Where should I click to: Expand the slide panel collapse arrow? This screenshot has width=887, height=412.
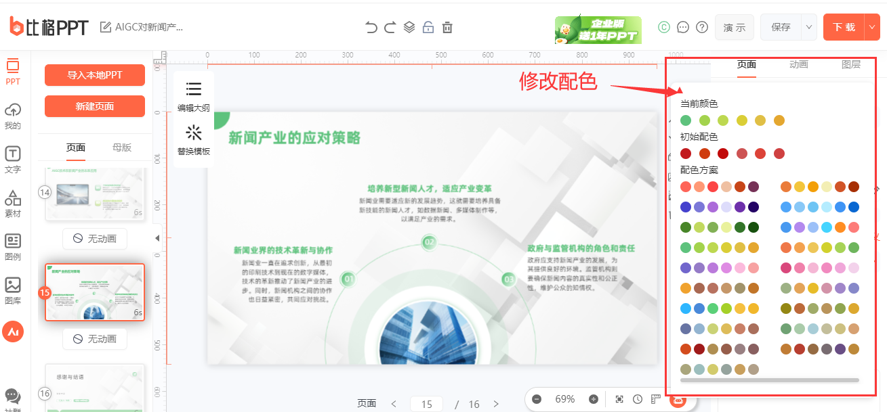pos(158,237)
